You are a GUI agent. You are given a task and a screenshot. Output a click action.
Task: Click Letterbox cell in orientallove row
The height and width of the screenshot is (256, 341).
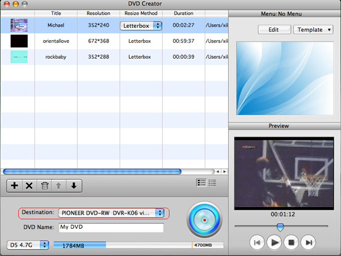click(139, 41)
